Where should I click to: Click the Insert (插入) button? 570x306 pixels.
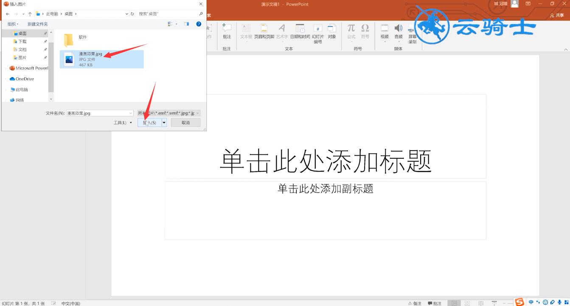click(149, 123)
